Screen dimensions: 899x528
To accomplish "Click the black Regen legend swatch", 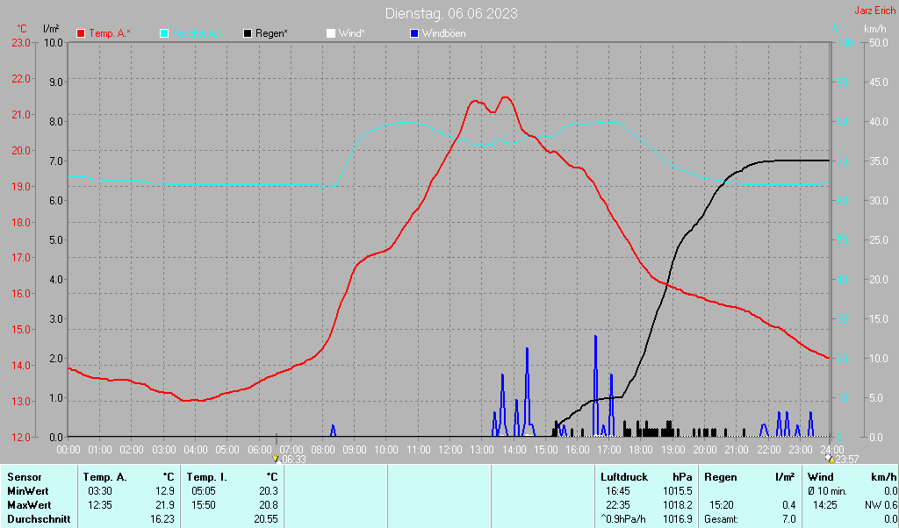I will 248,34.
